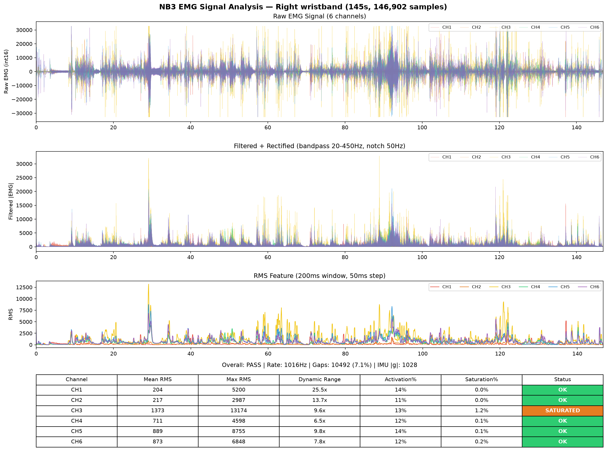The height and width of the screenshot is (451, 607).
Task: Click the Max RMS value 13174
Action: tap(239, 411)
